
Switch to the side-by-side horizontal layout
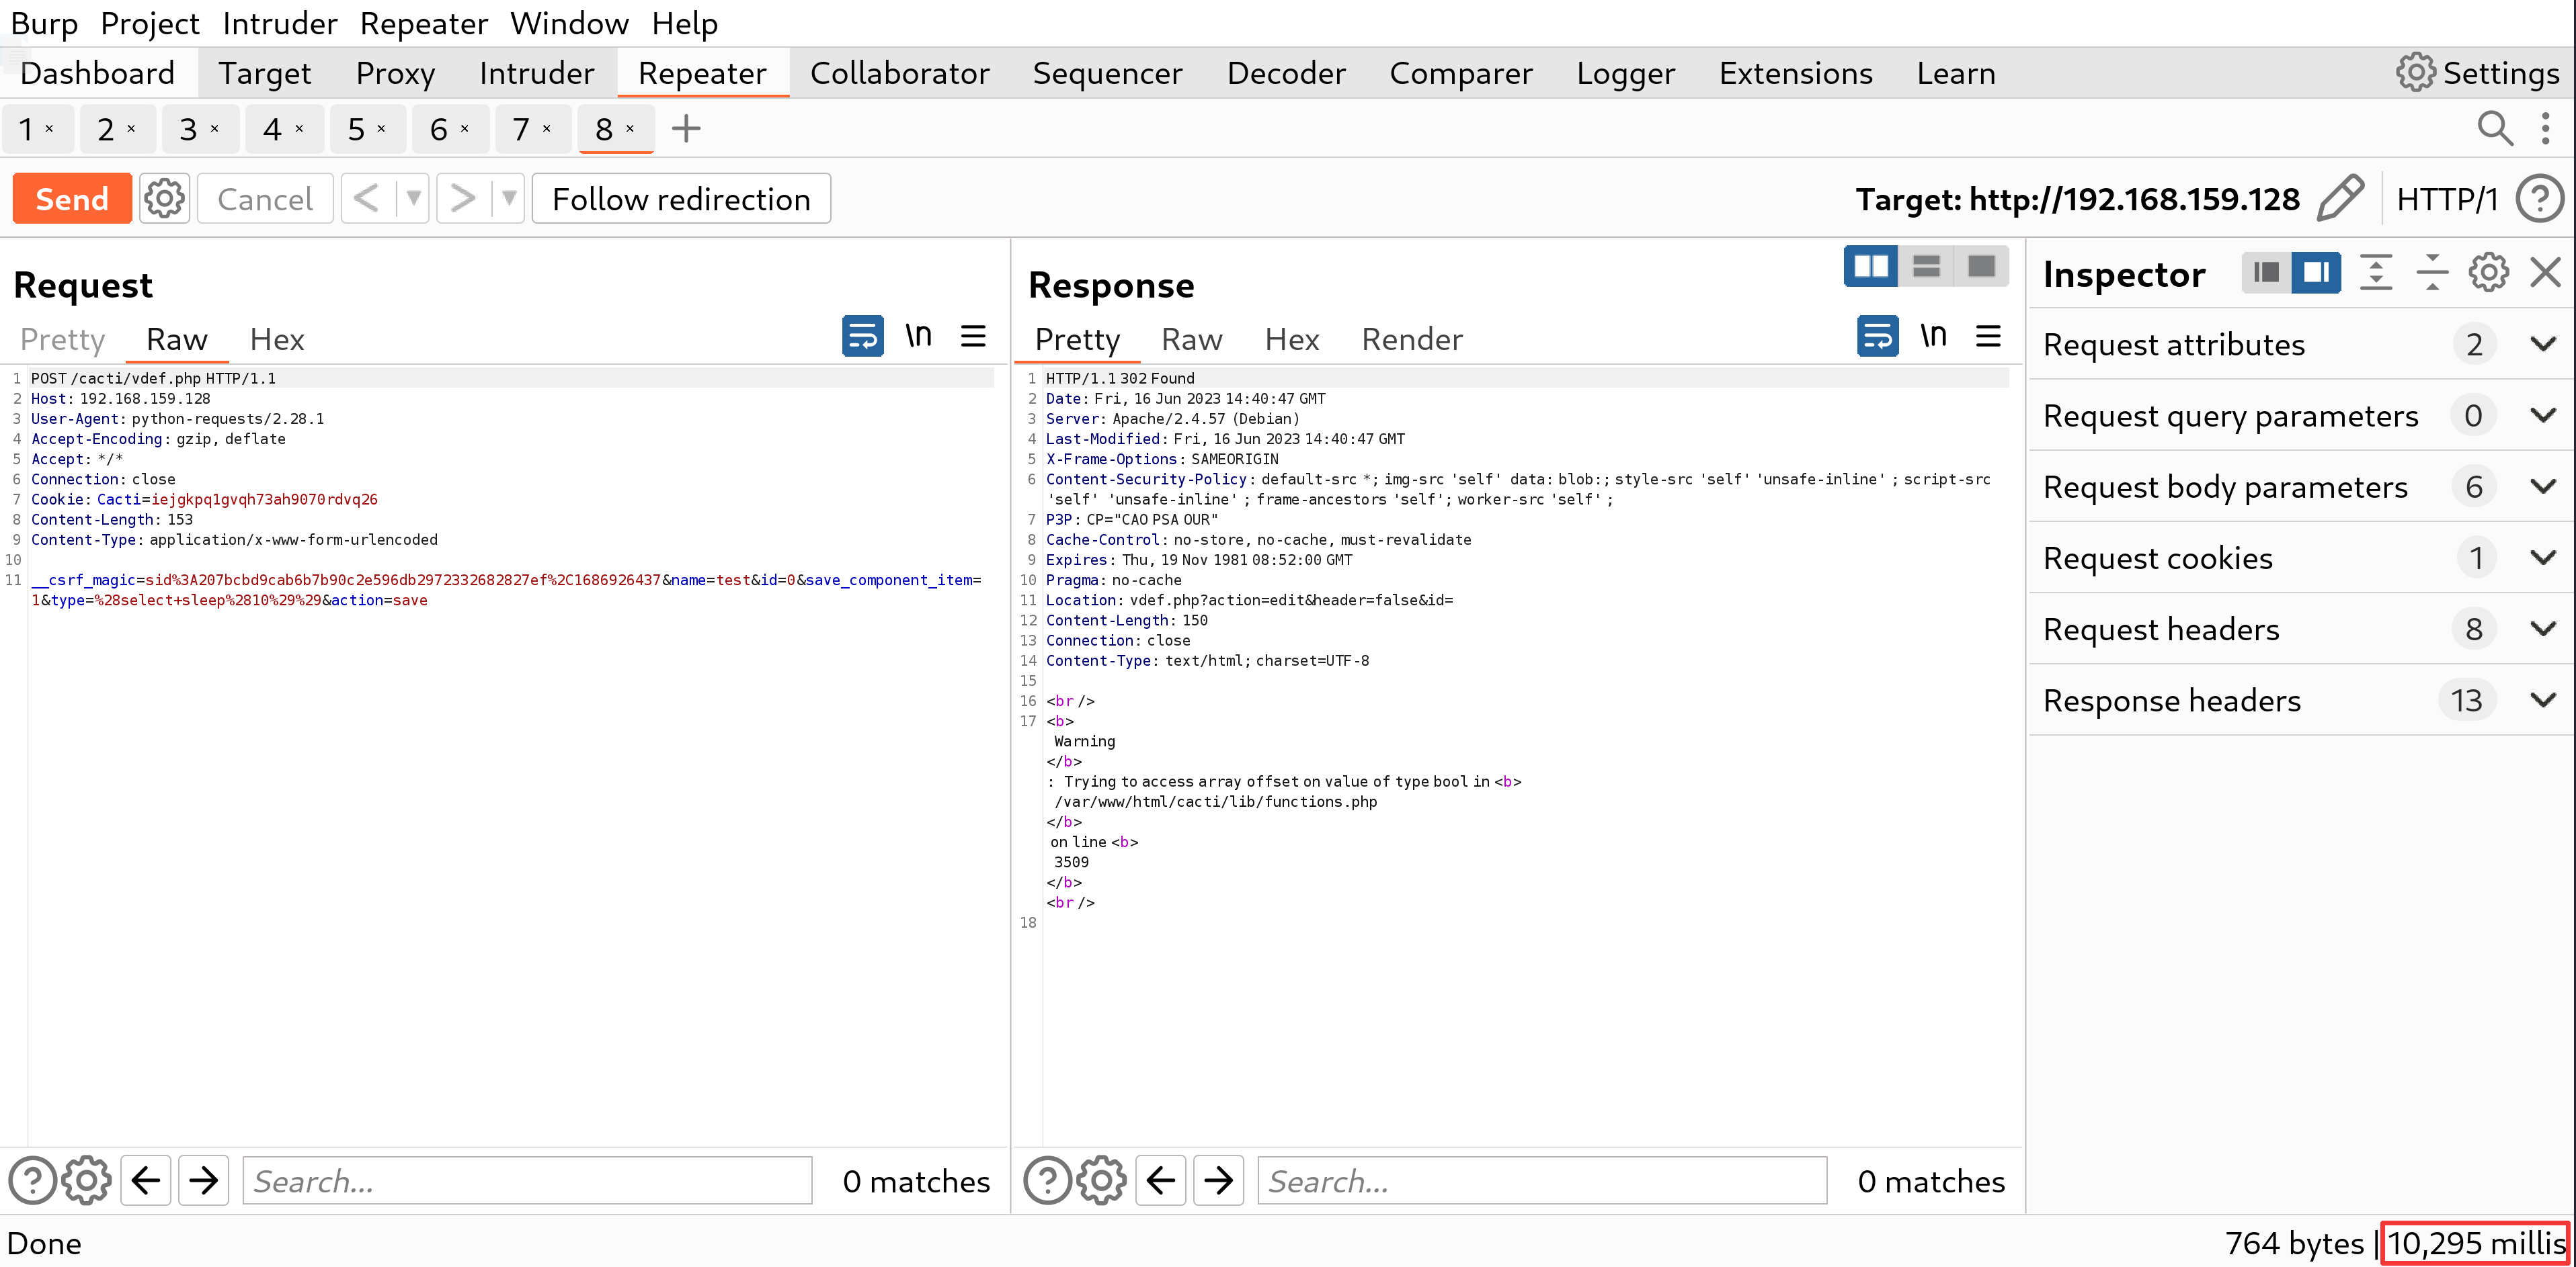pos(1870,267)
